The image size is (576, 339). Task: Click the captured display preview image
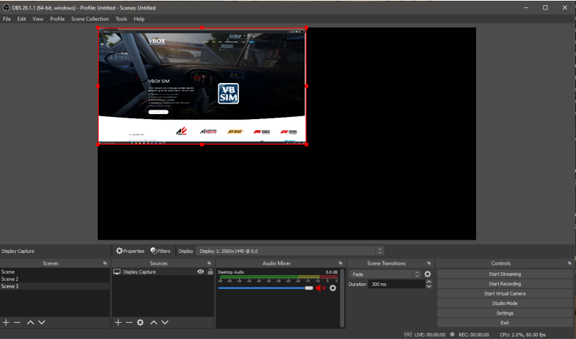coord(202,86)
